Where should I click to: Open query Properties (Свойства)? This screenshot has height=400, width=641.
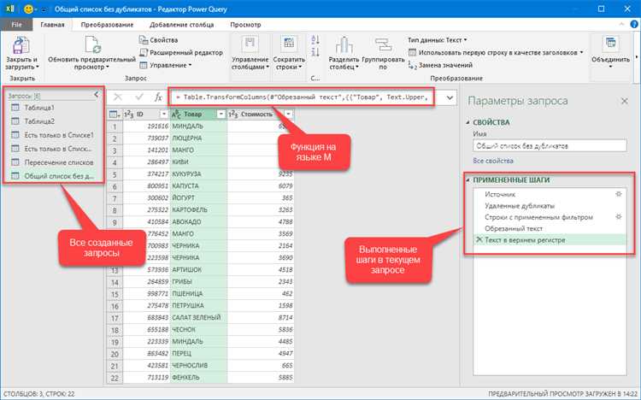(158, 40)
